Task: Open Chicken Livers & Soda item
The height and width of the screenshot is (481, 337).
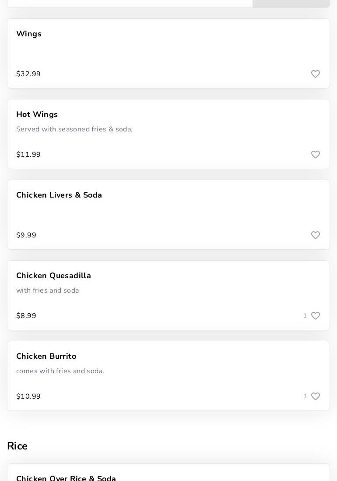Action: [x=59, y=195]
